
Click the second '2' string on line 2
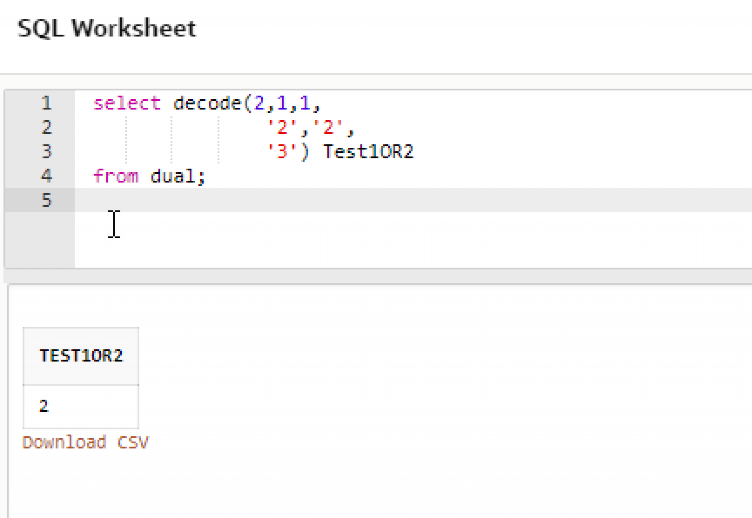328,127
